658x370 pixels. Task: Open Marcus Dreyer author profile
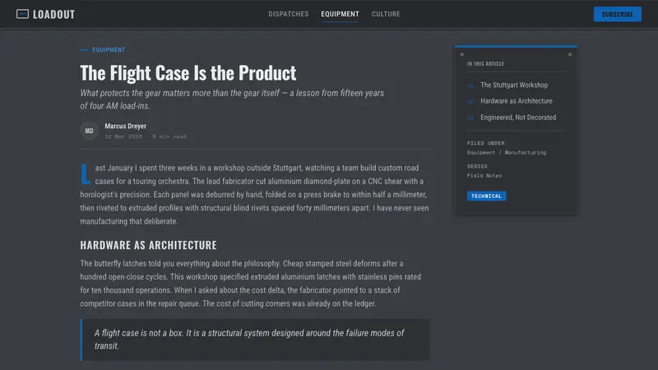[x=126, y=126]
